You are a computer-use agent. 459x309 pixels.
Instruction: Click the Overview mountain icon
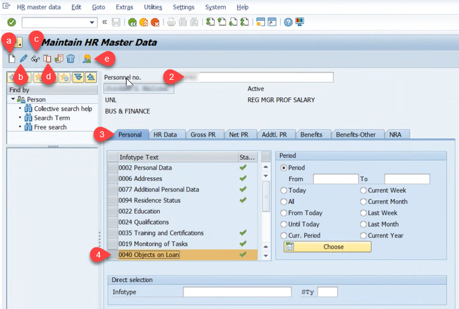tap(87, 59)
